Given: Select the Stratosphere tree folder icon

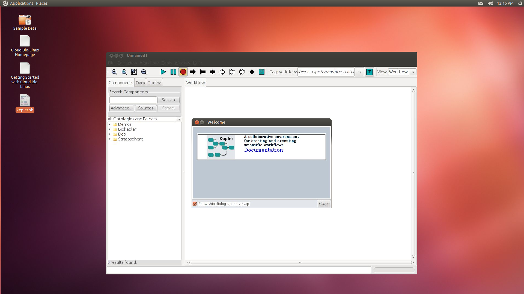Looking at the screenshot, I should [x=115, y=139].
